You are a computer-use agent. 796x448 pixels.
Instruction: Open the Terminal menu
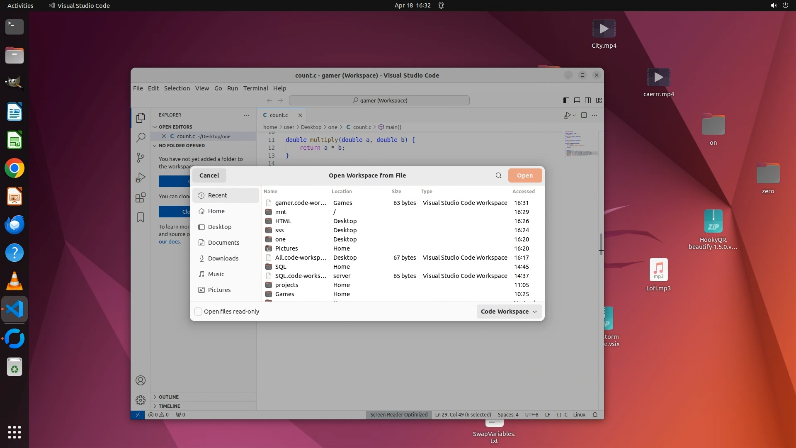click(255, 88)
